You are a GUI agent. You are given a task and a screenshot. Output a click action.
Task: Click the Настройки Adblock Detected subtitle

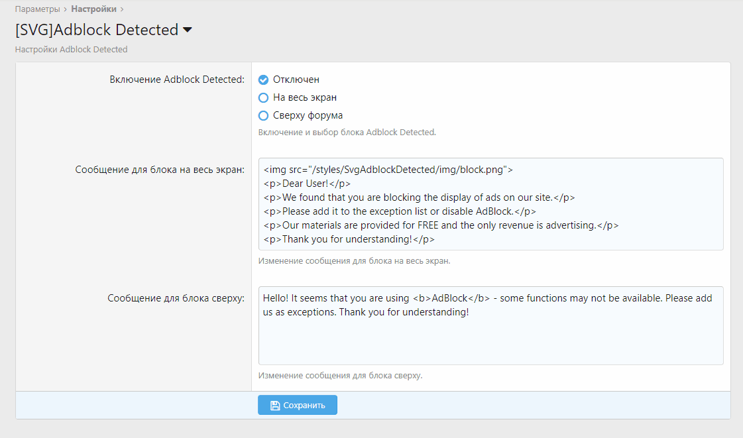coord(71,50)
